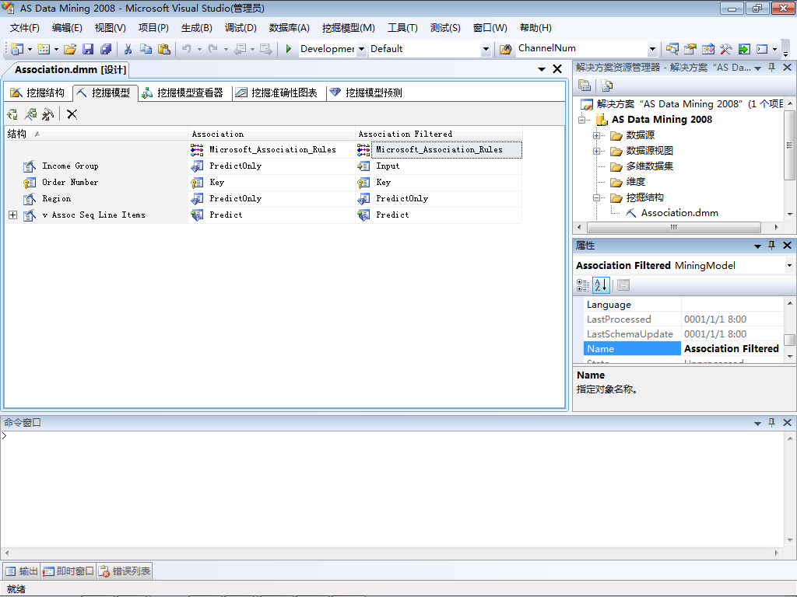797x597 pixels.
Task: Click the Copy toolbar icon
Action: click(146, 49)
